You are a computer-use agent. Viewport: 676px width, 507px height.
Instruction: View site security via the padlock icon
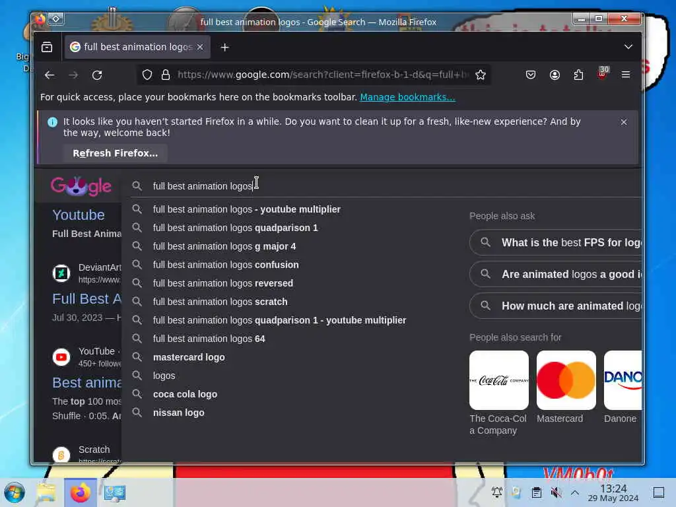[x=166, y=75]
